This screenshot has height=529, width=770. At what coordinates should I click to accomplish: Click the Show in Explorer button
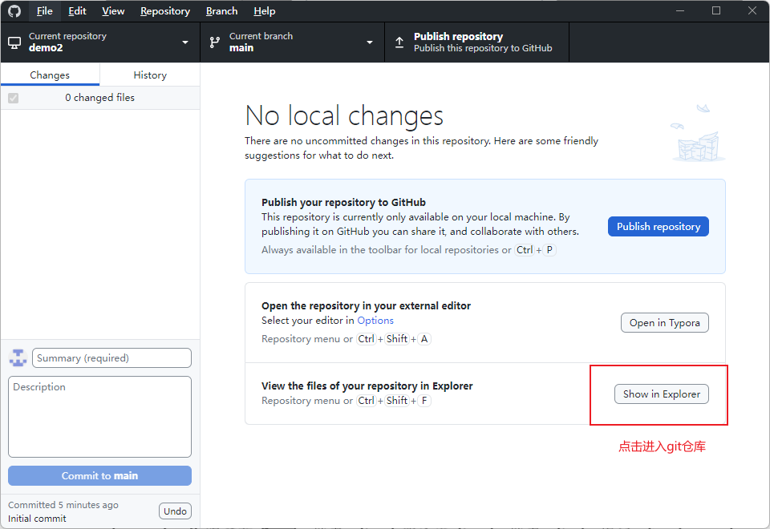coord(661,394)
